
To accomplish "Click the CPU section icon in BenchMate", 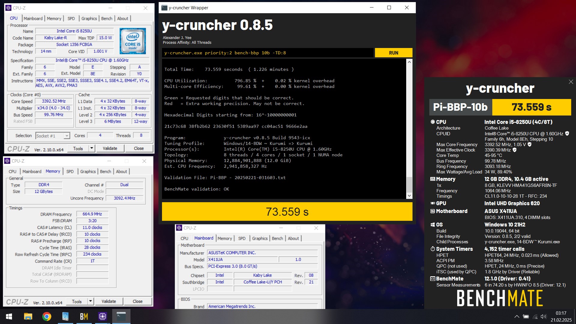I will (x=433, y=122).
